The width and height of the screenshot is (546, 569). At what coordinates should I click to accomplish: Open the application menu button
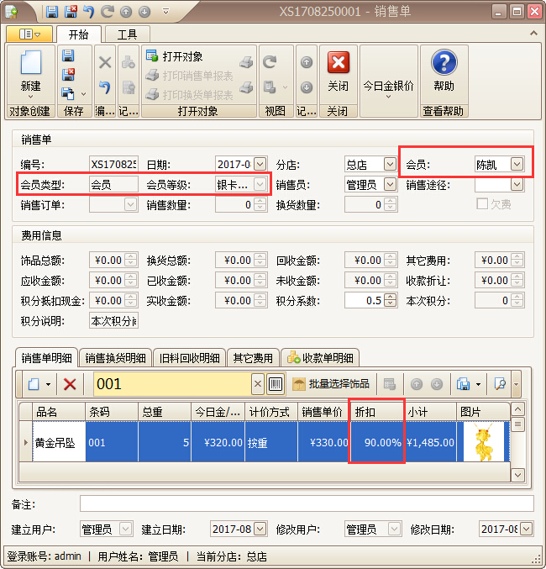[x=29, y=34]
